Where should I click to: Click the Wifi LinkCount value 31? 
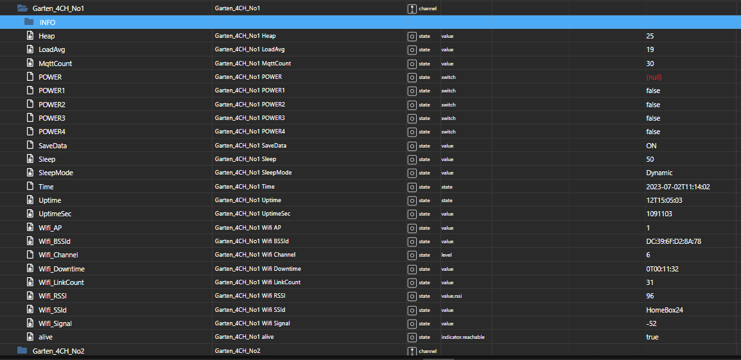click(x=649, y=282)
